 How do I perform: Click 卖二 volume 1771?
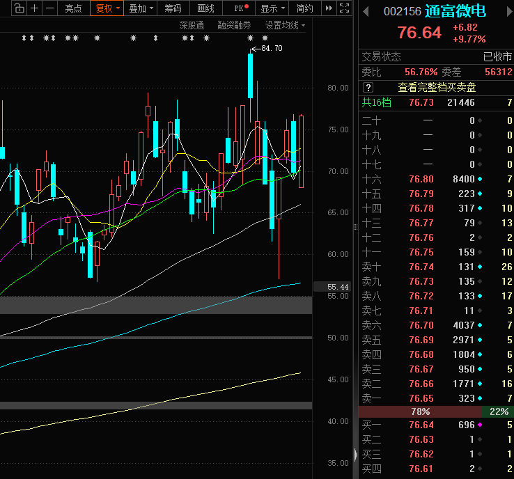464,384
